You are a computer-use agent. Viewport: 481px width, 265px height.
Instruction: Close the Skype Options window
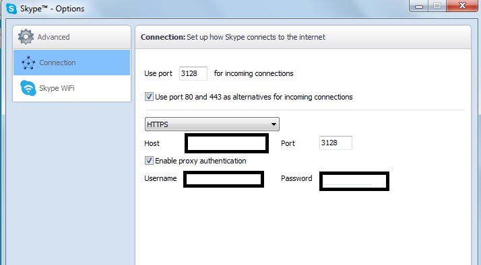(462, 6)
